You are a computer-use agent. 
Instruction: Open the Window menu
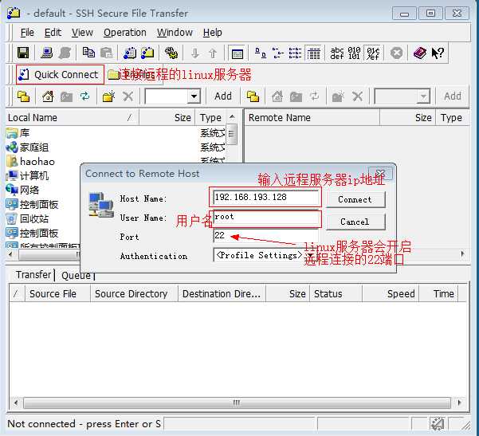pos(175,33)
